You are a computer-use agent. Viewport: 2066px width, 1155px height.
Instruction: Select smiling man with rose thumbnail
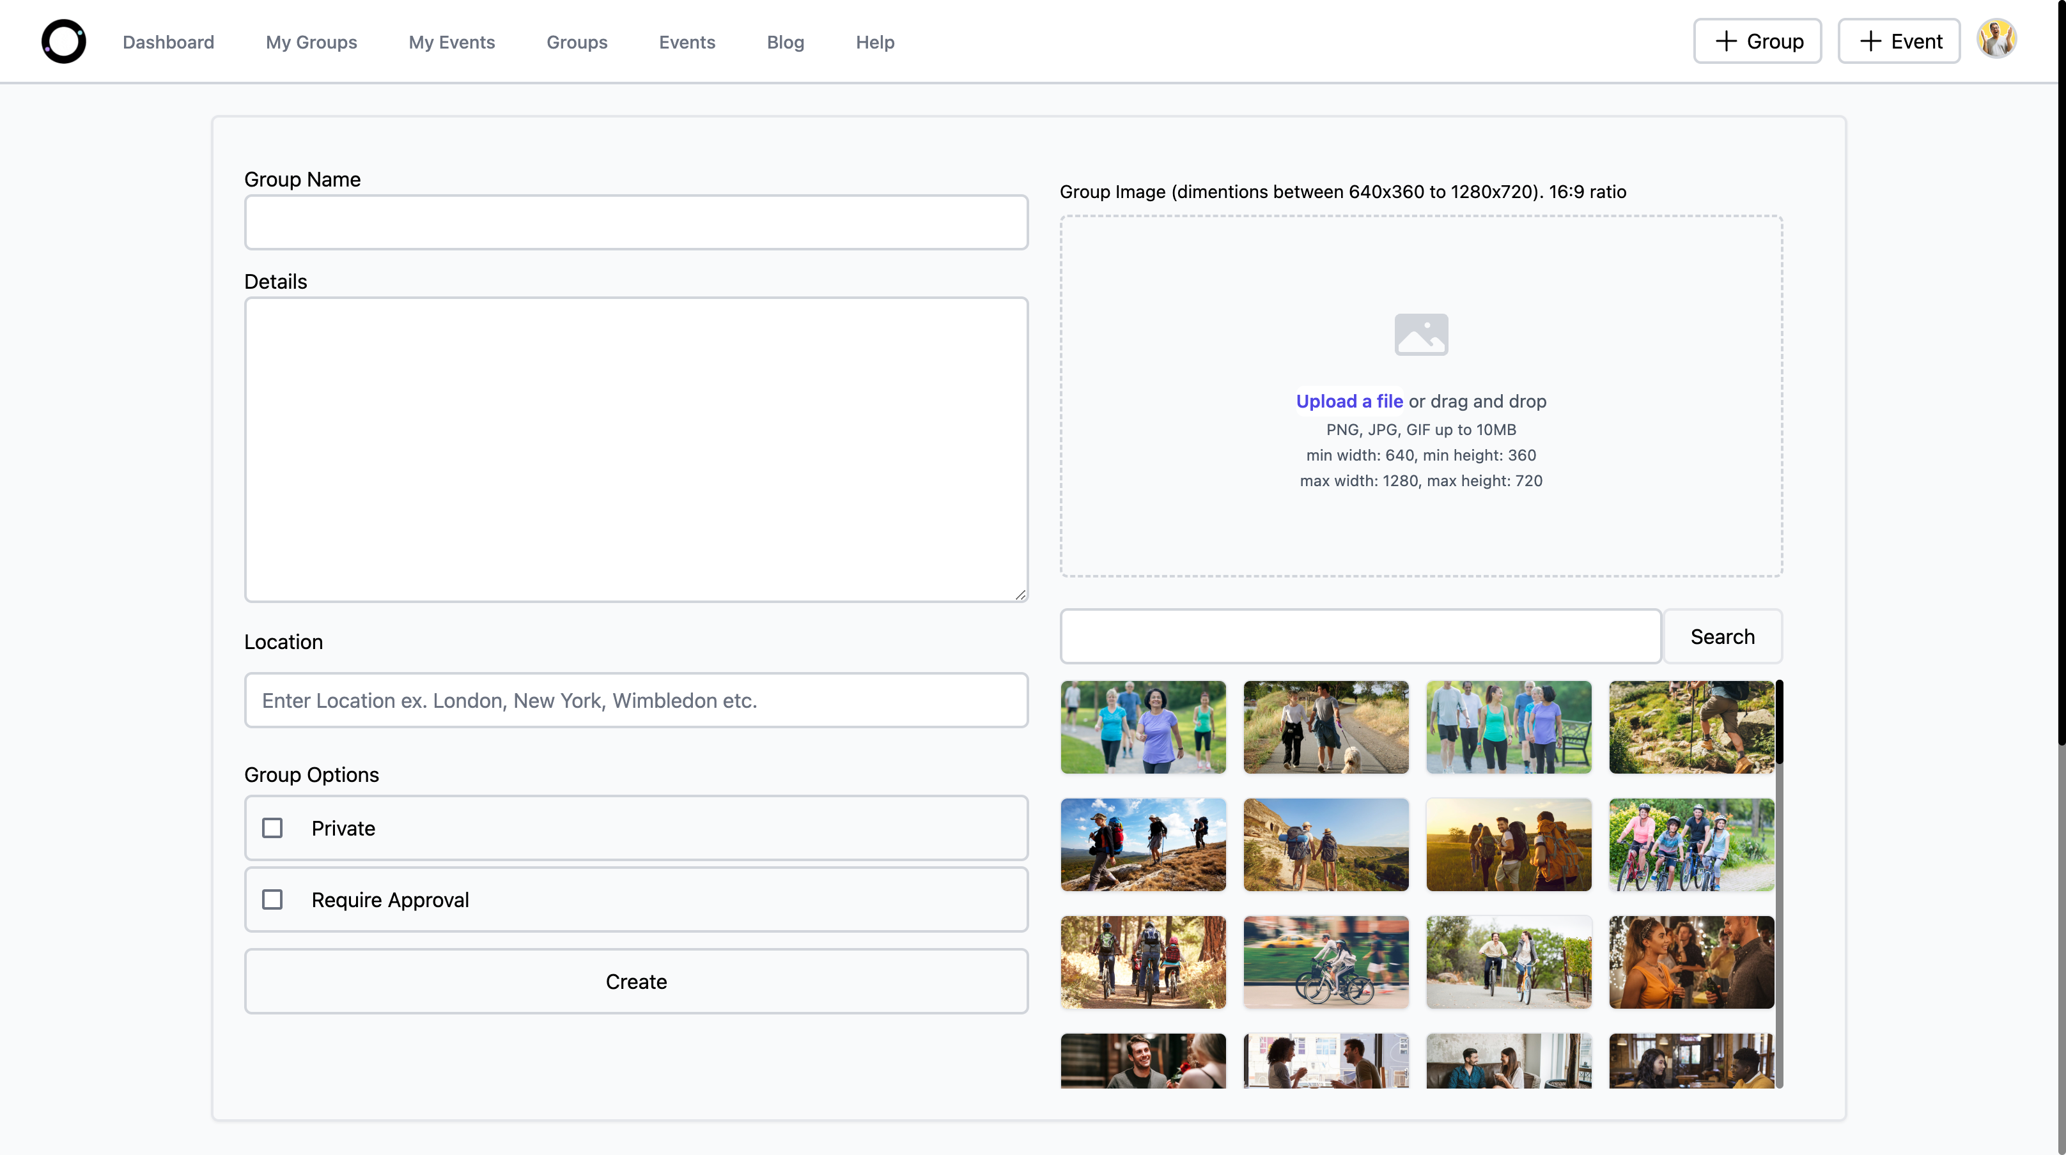point(1143,1060)
